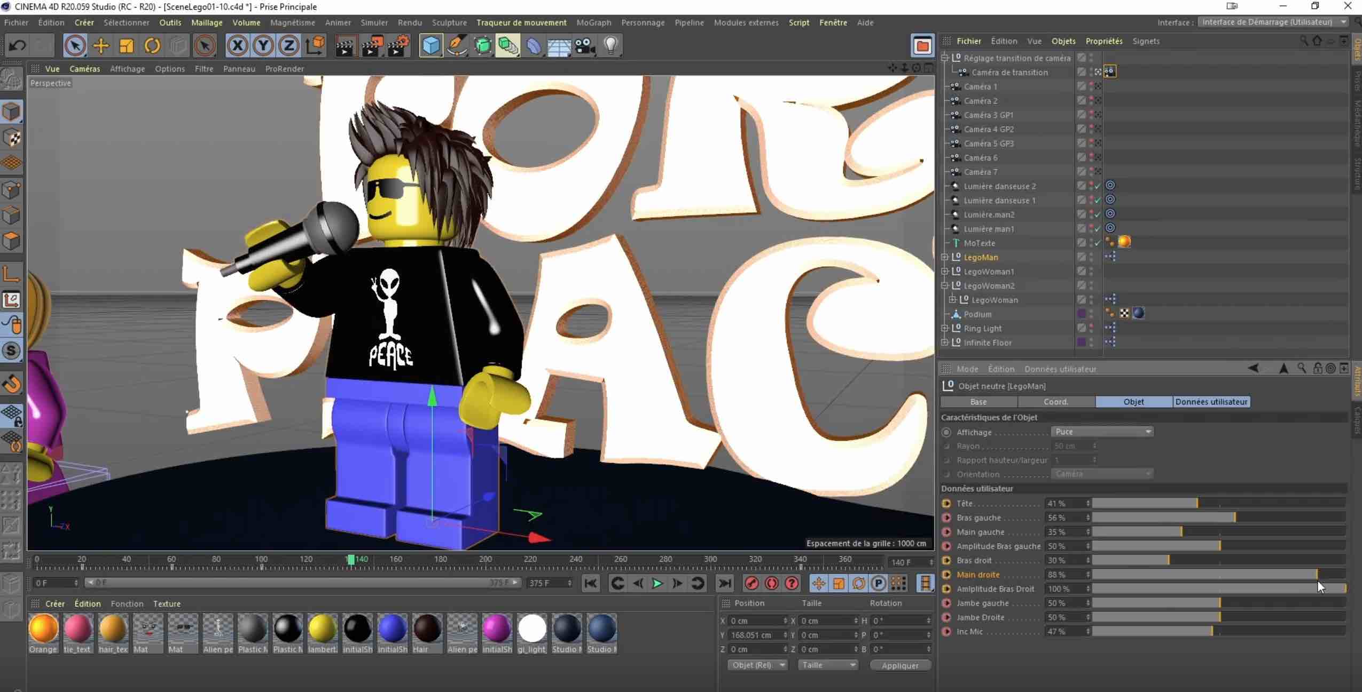Open Edit Render Settings icon
Viewport: 1362px width, 692px height.
point(398,45)
